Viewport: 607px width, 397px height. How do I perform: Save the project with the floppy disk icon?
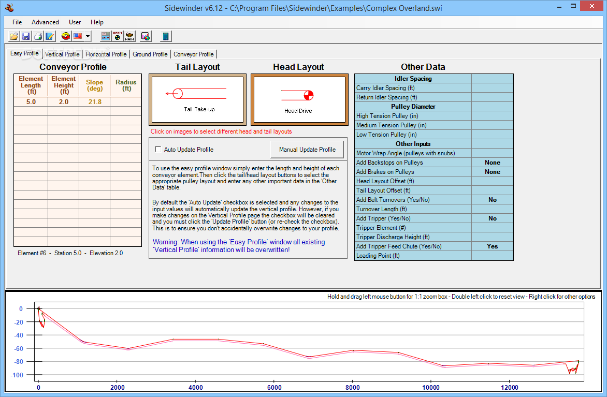tap(26, 36)
